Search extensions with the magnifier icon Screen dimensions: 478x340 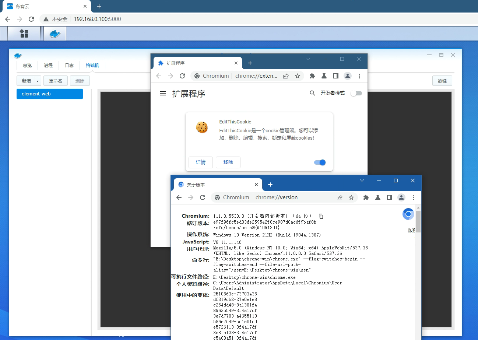[x=312, y=93]
